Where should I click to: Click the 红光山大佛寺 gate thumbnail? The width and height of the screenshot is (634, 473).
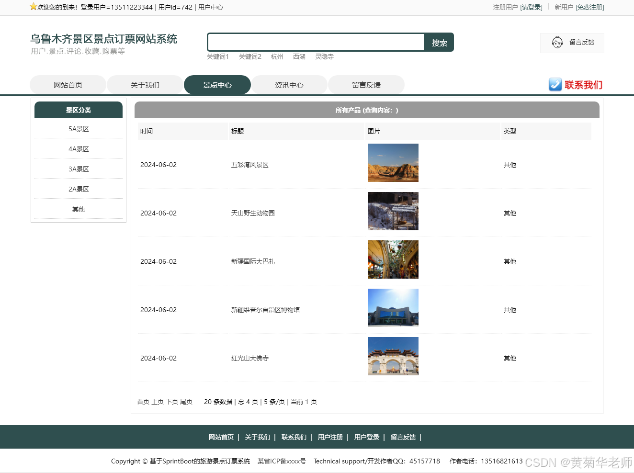[393, 356]
